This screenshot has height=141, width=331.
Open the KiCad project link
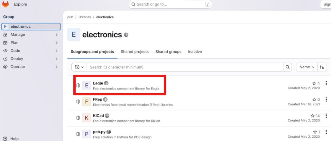click(x=98, y=116)
